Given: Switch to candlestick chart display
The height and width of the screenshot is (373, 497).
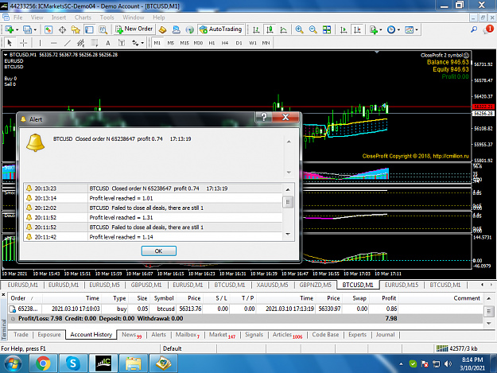Looking at the screenshot, I should 270,29.
